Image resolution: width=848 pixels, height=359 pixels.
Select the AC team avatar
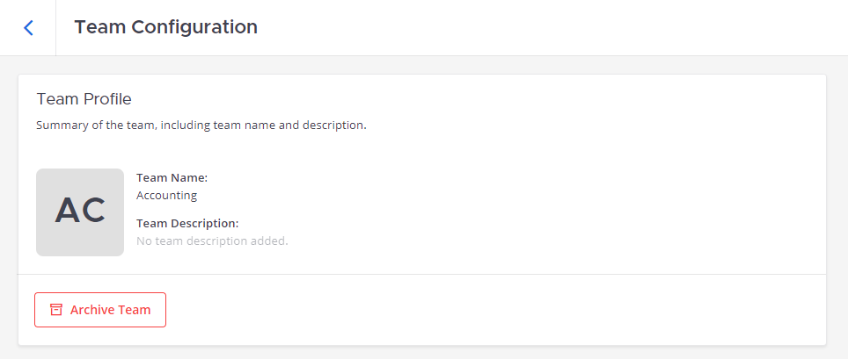coord(80,212)
